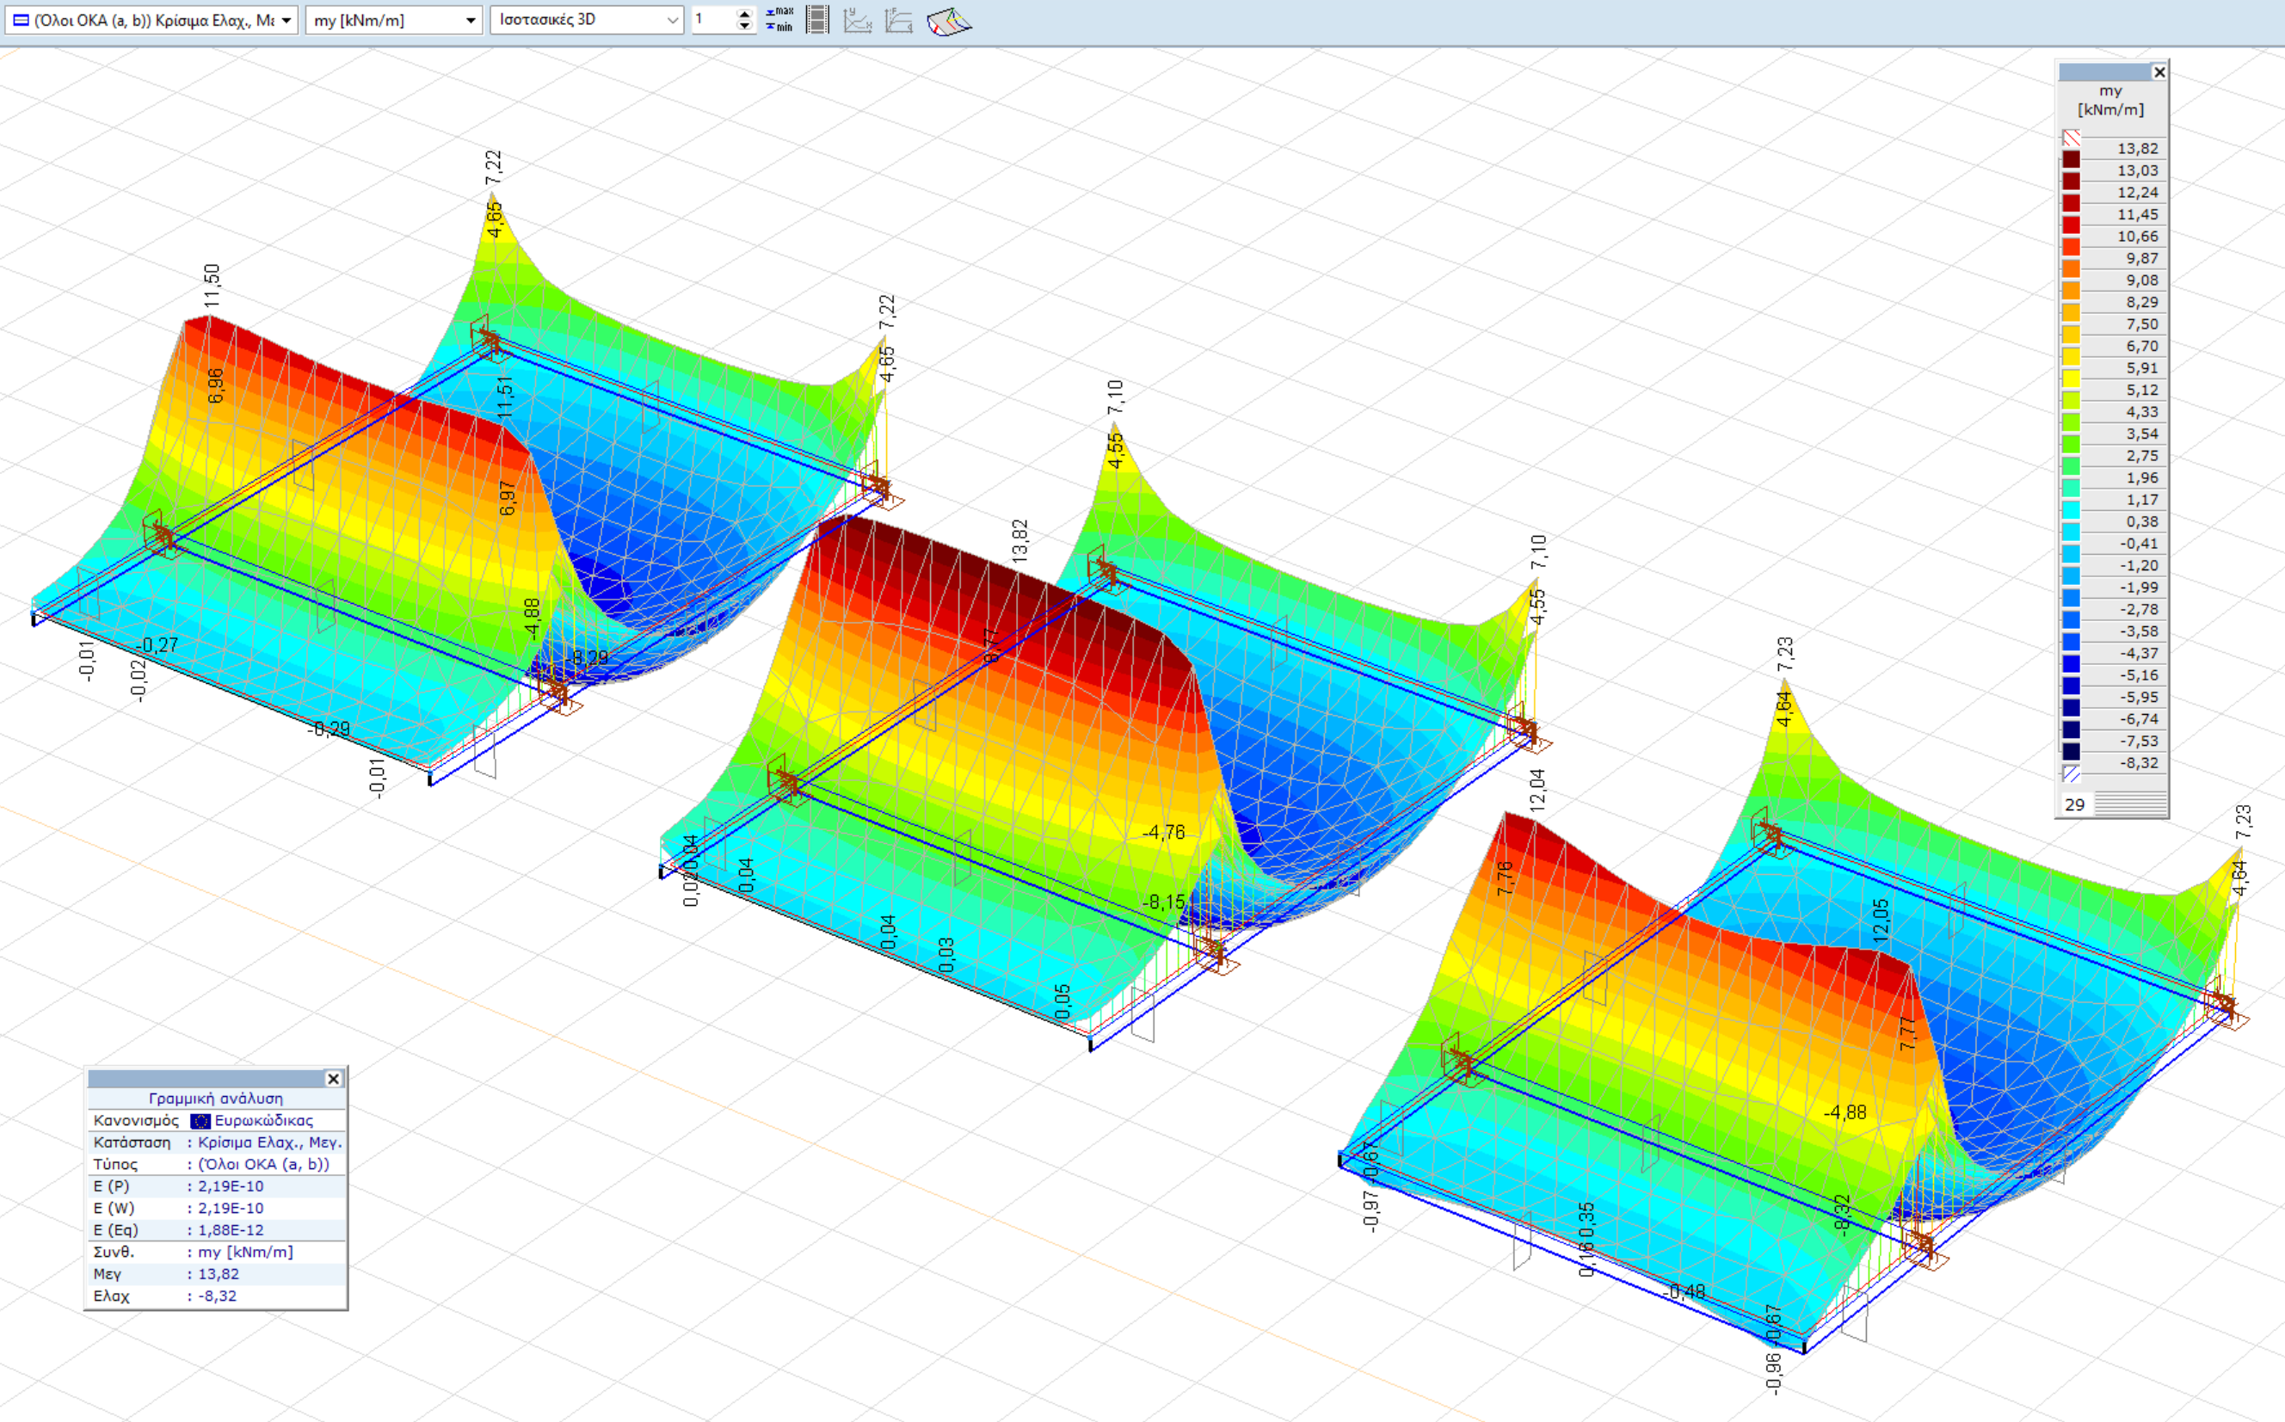Close the my [kNm/m] legend panel

pos(2159,72)
